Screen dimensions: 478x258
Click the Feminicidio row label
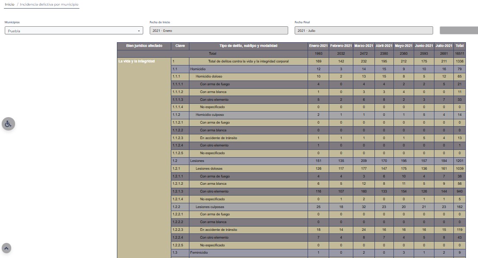199,253
